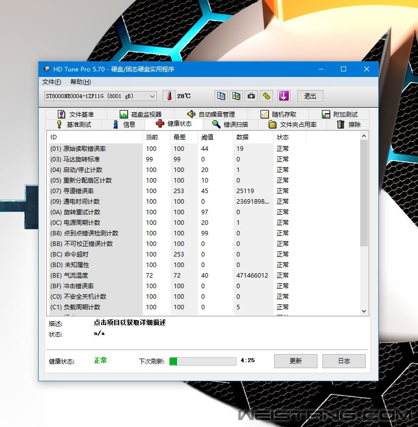Click the 更新 button
This screenshot has height=427, width=418.
(x=295, y=361)
